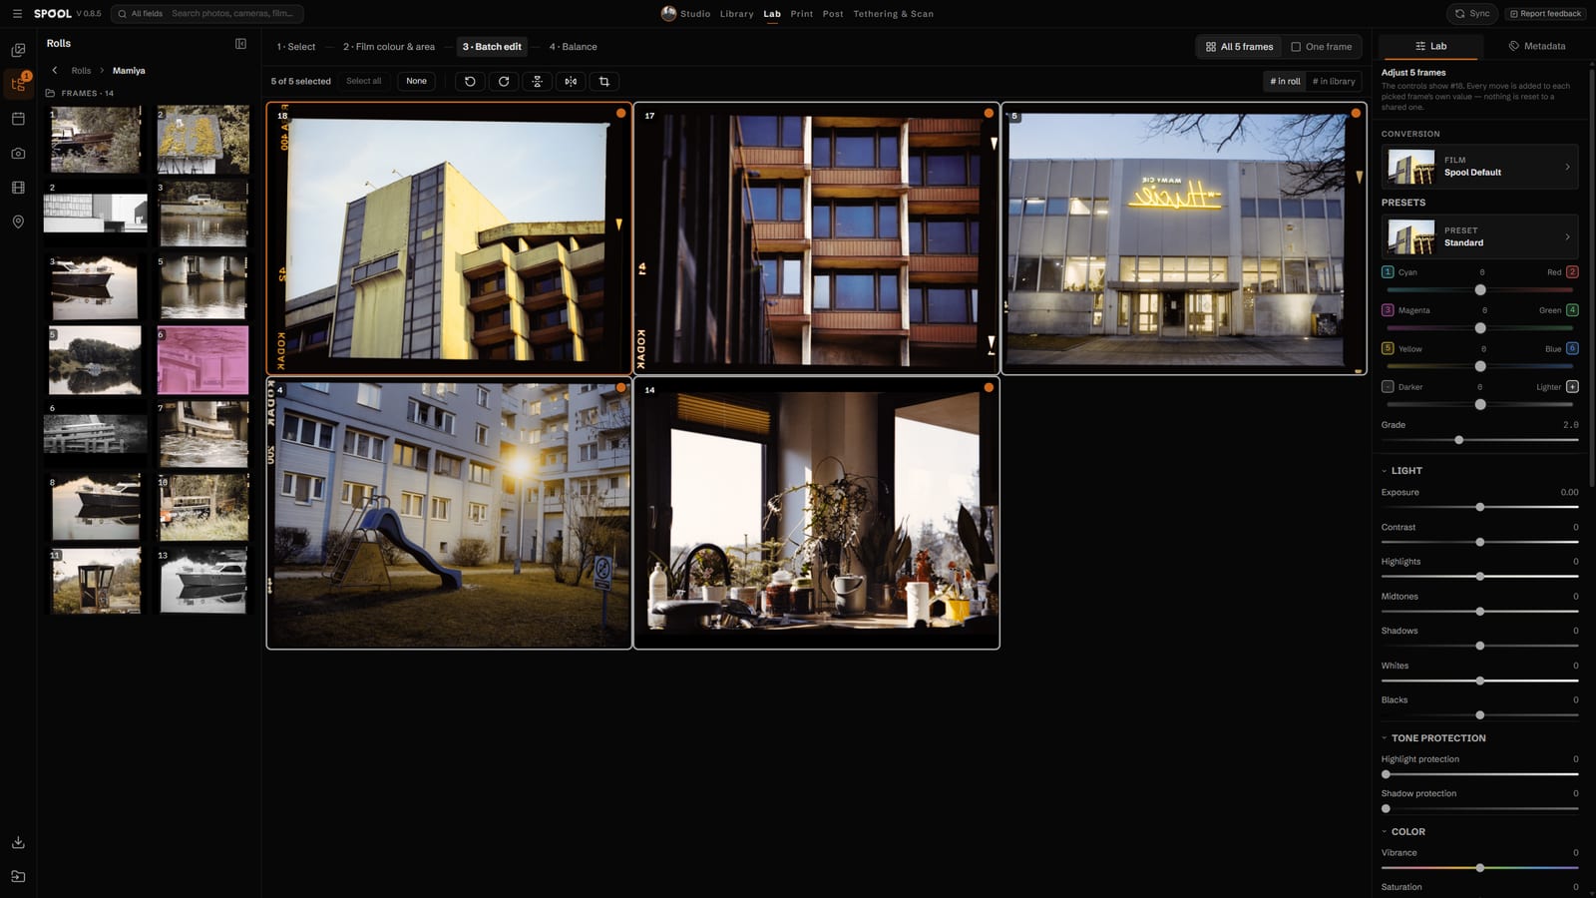1596x898 pixels.
Task: Activate the crop tool icon
Action: click(603, 81)
